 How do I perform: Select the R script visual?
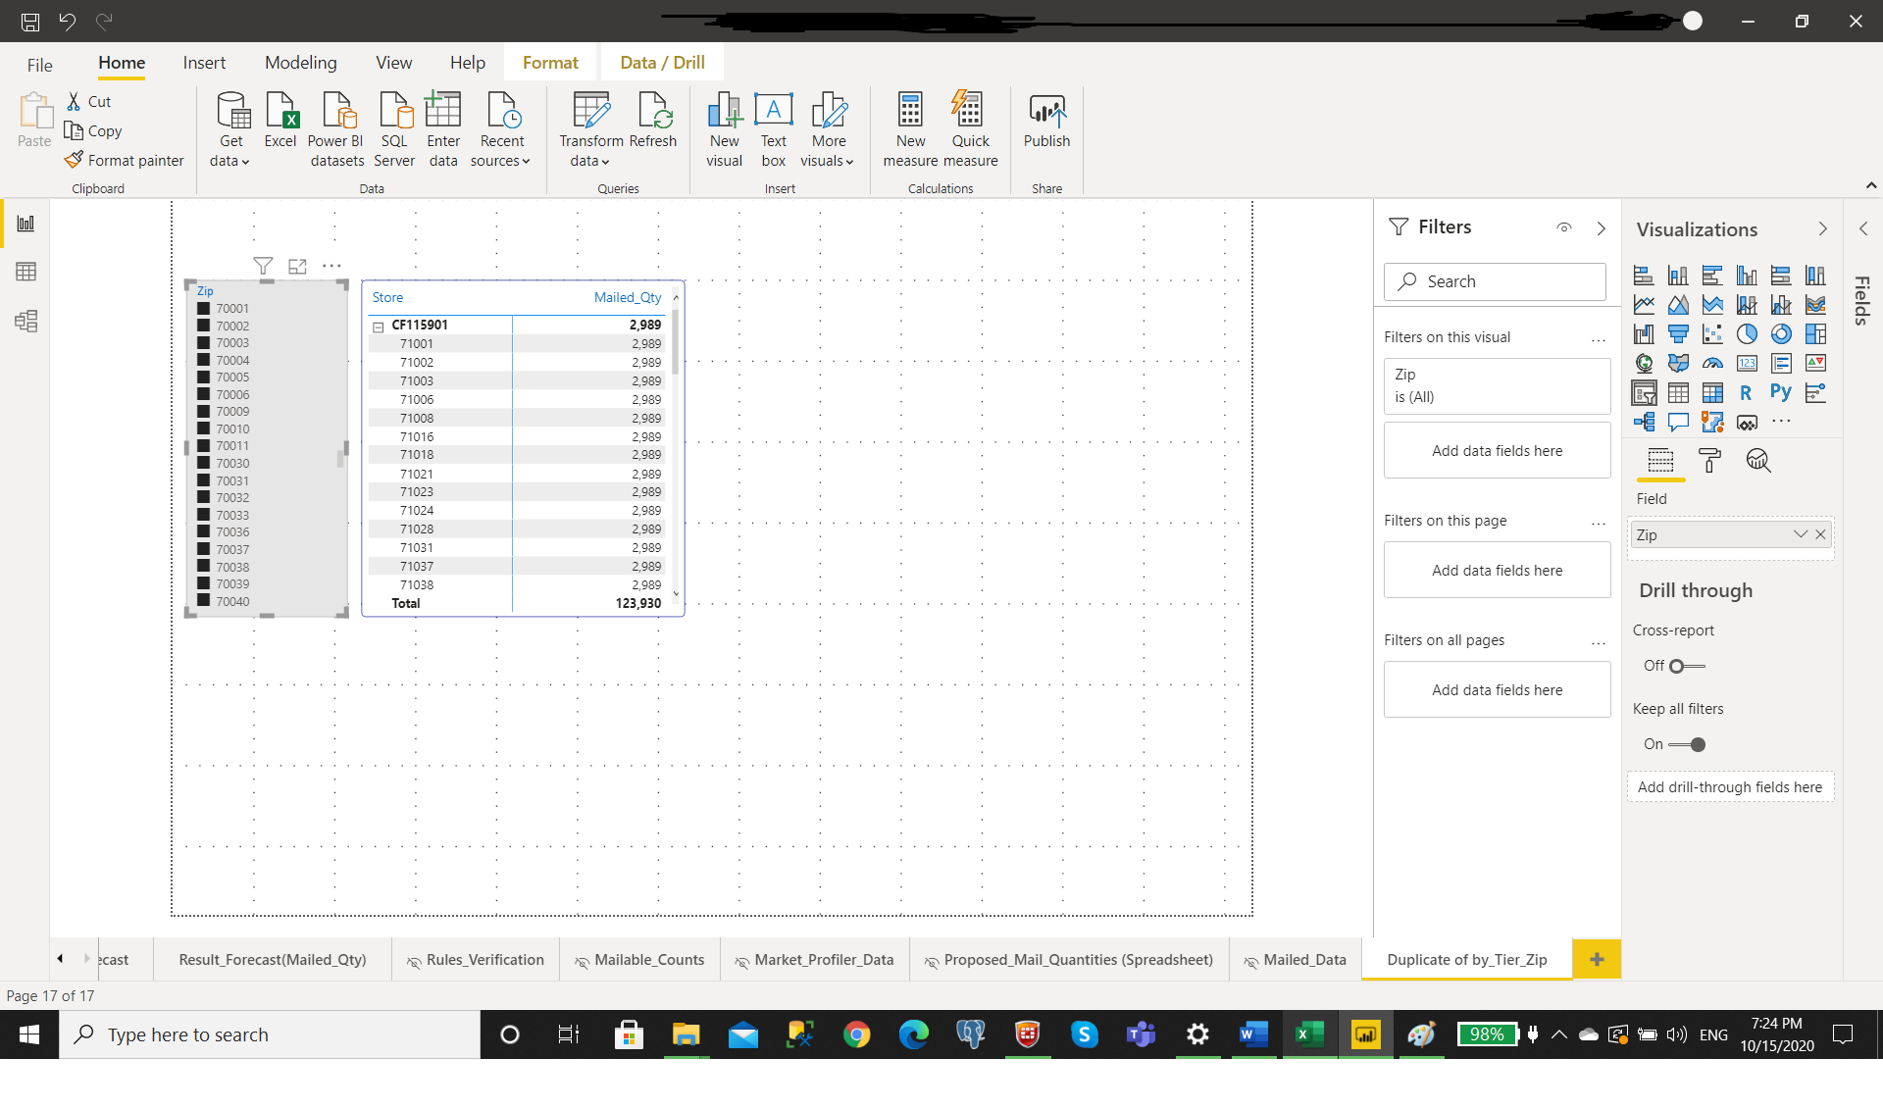pyautogui.click(x=1747, y=393)
